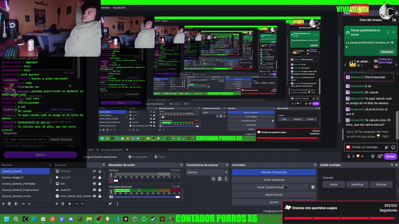Click Detener Transmisión

click(x=274, y=172)
